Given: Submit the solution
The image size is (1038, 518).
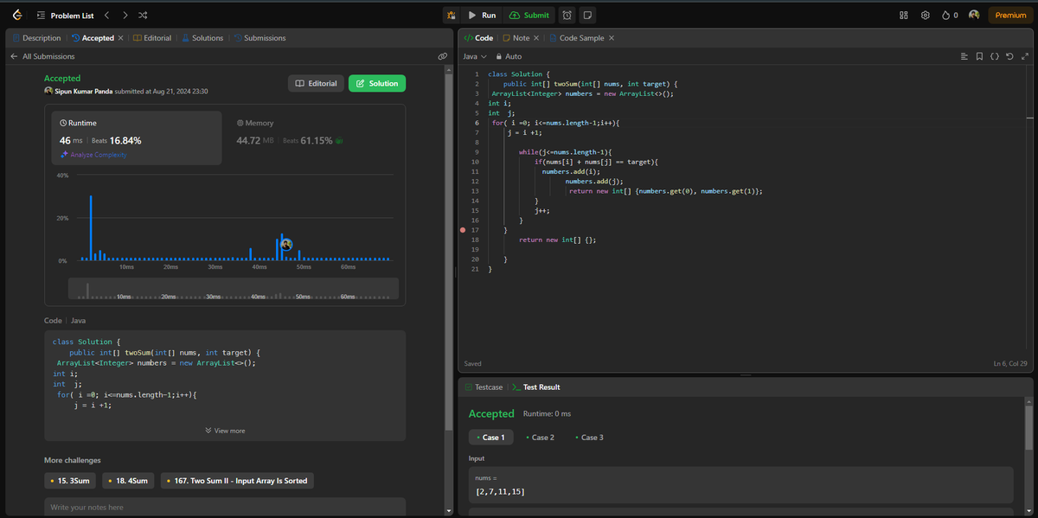Looking at the screenshot, I should 529,15.
